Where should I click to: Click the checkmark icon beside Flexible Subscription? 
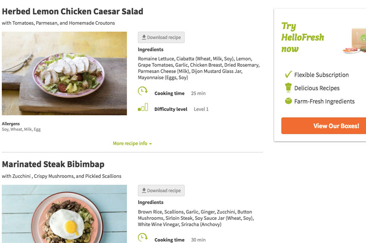click(288, 74)
